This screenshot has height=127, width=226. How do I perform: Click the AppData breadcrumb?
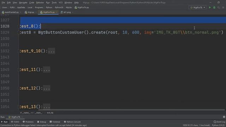[x=21, y=7]
